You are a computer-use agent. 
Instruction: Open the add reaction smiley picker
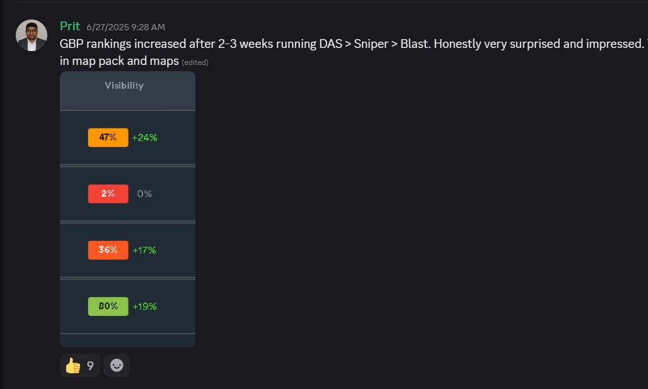tap(116, 365)
